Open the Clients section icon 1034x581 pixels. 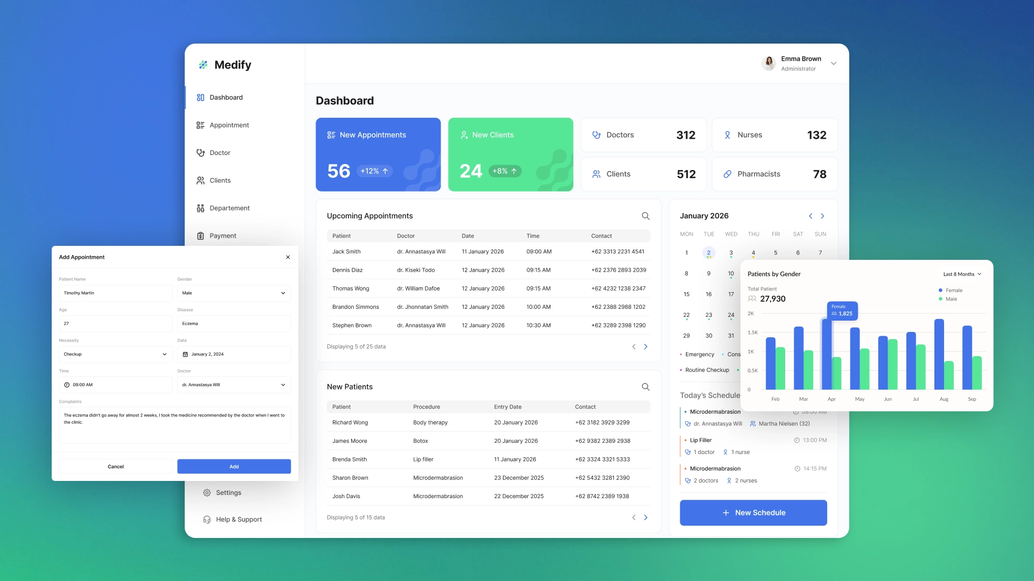(x=200, y=180)
